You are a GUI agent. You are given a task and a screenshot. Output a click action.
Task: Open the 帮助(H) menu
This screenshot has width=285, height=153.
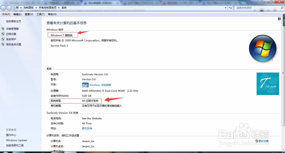tap(52, 14)
